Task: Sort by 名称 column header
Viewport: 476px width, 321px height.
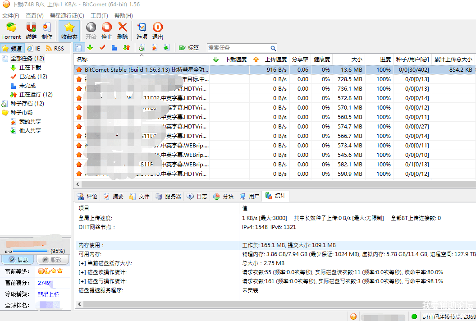Action: point(141,60)
